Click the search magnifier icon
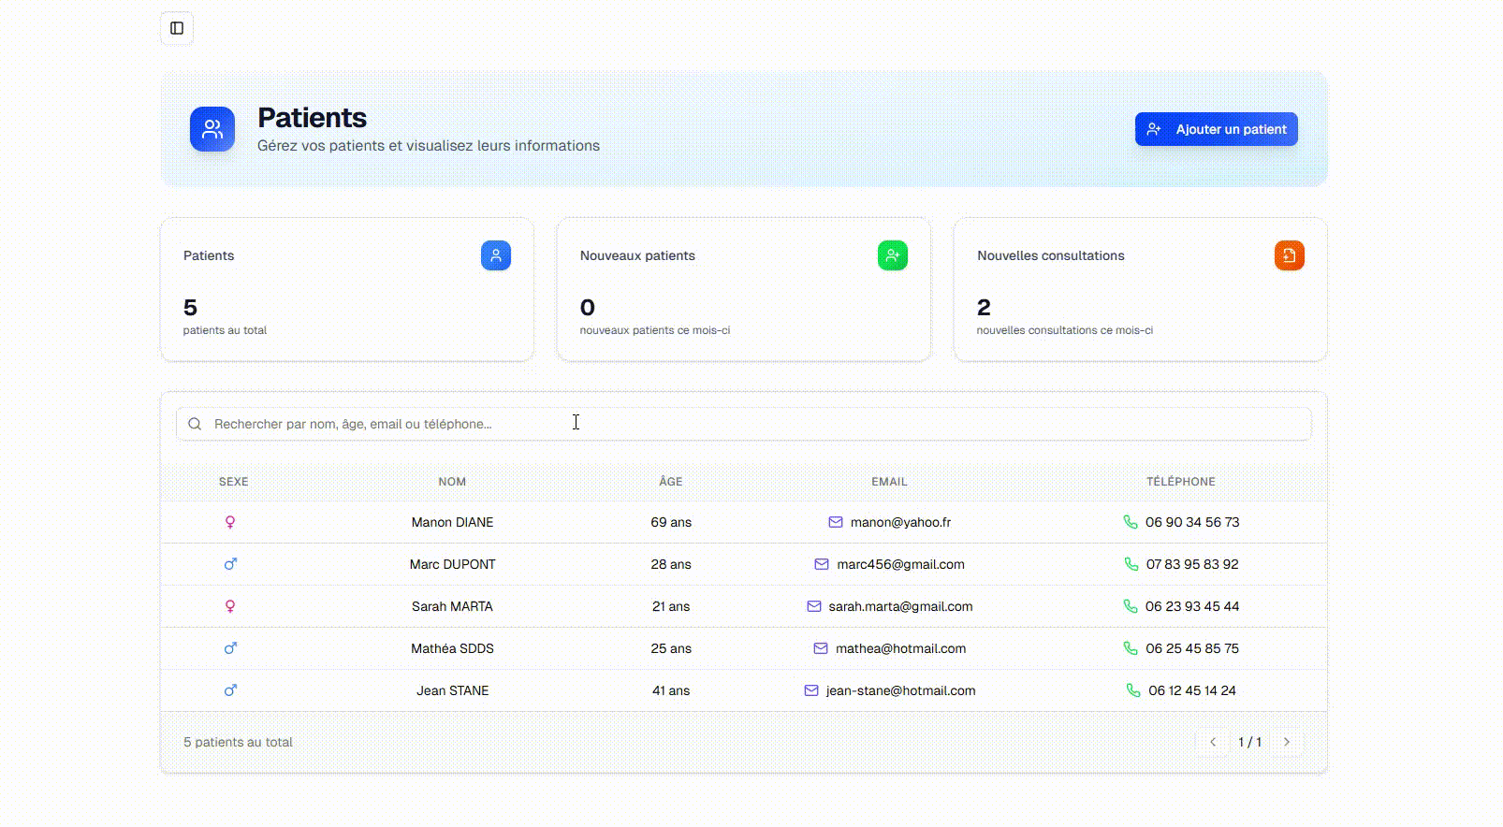 (195, 424)
